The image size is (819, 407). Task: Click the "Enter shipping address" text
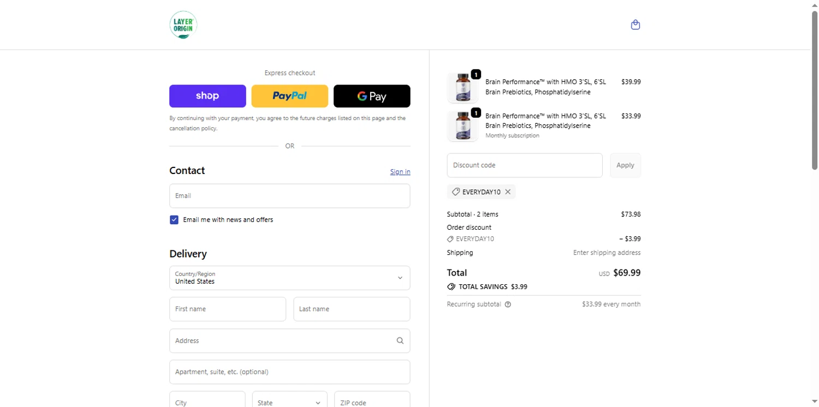tap(607, 253)
